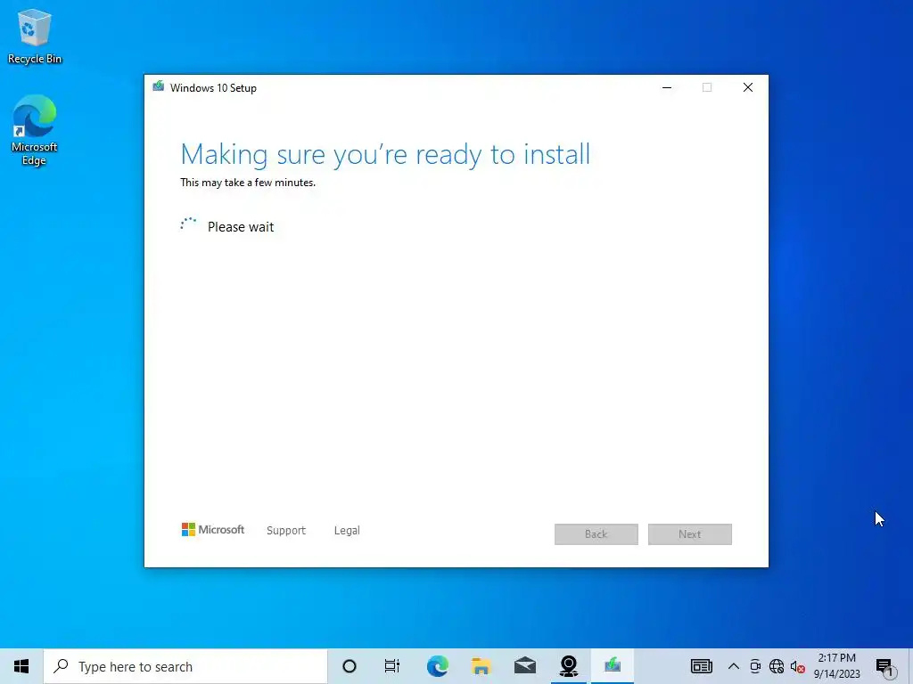Click the disabled maximize button in Setup
The image size is (913, 684).
707,87
